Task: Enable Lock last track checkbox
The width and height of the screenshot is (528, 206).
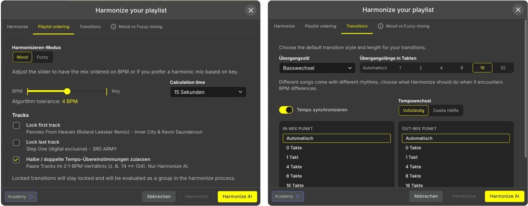Action: pyautogui.click(x=16, y=143)
